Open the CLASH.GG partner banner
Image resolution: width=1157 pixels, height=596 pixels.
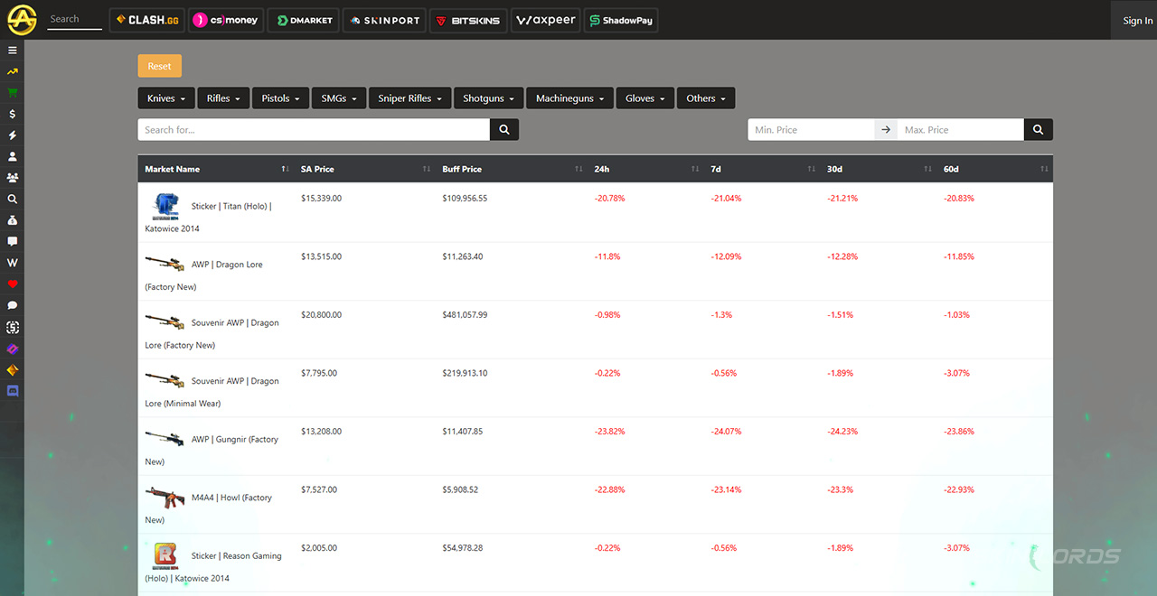(147, 20)
